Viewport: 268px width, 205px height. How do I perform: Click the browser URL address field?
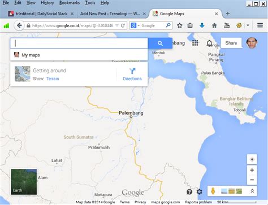[x=72, y=25]
